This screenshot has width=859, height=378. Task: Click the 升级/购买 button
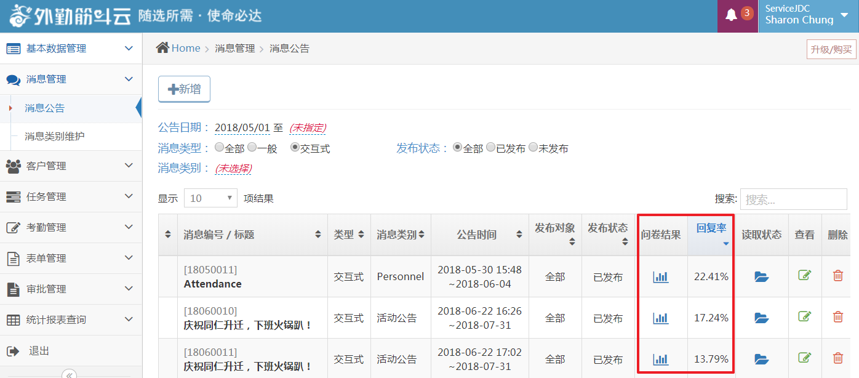tap(831, 50)
